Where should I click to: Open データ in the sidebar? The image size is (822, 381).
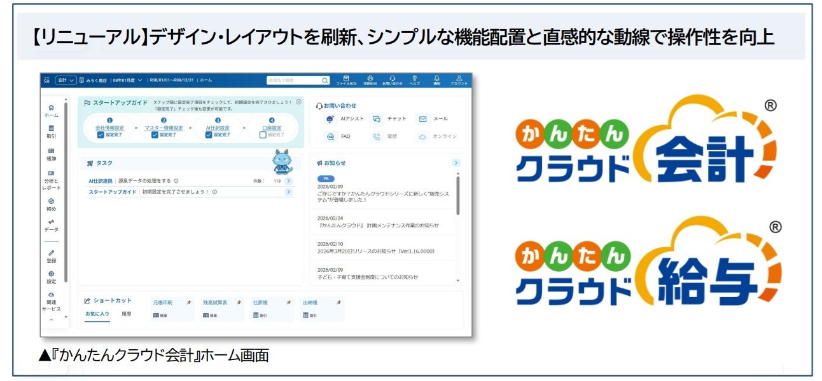(x=52, y=225)
